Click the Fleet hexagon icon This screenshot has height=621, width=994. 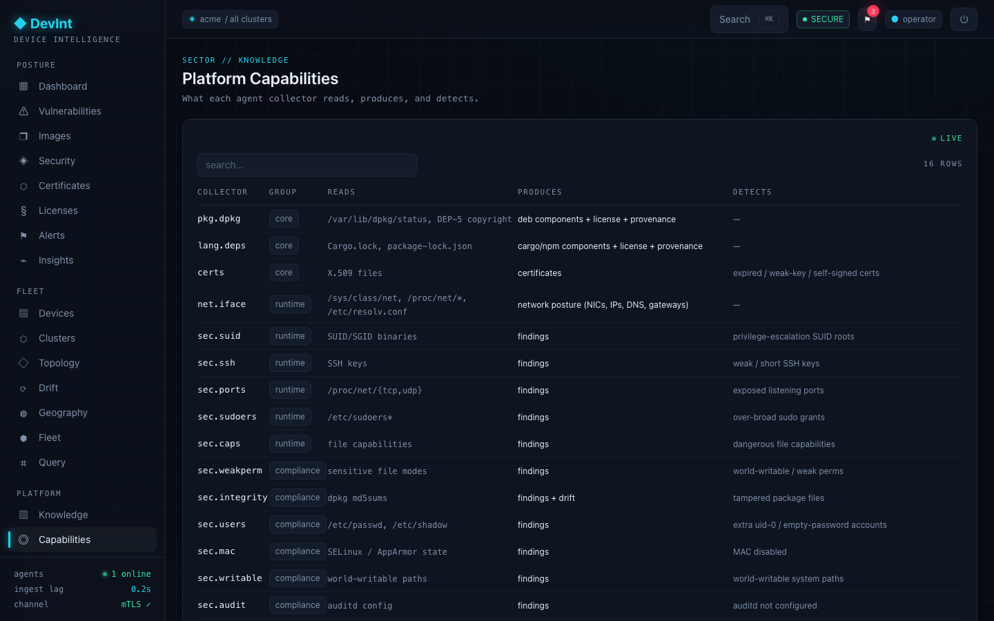23,437
